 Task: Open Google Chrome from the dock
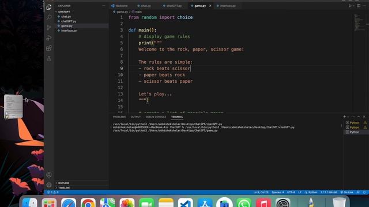point(88,203)
